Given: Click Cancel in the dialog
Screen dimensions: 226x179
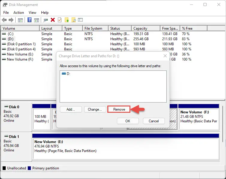Looking at the screenshot, I should pos(154,121).
